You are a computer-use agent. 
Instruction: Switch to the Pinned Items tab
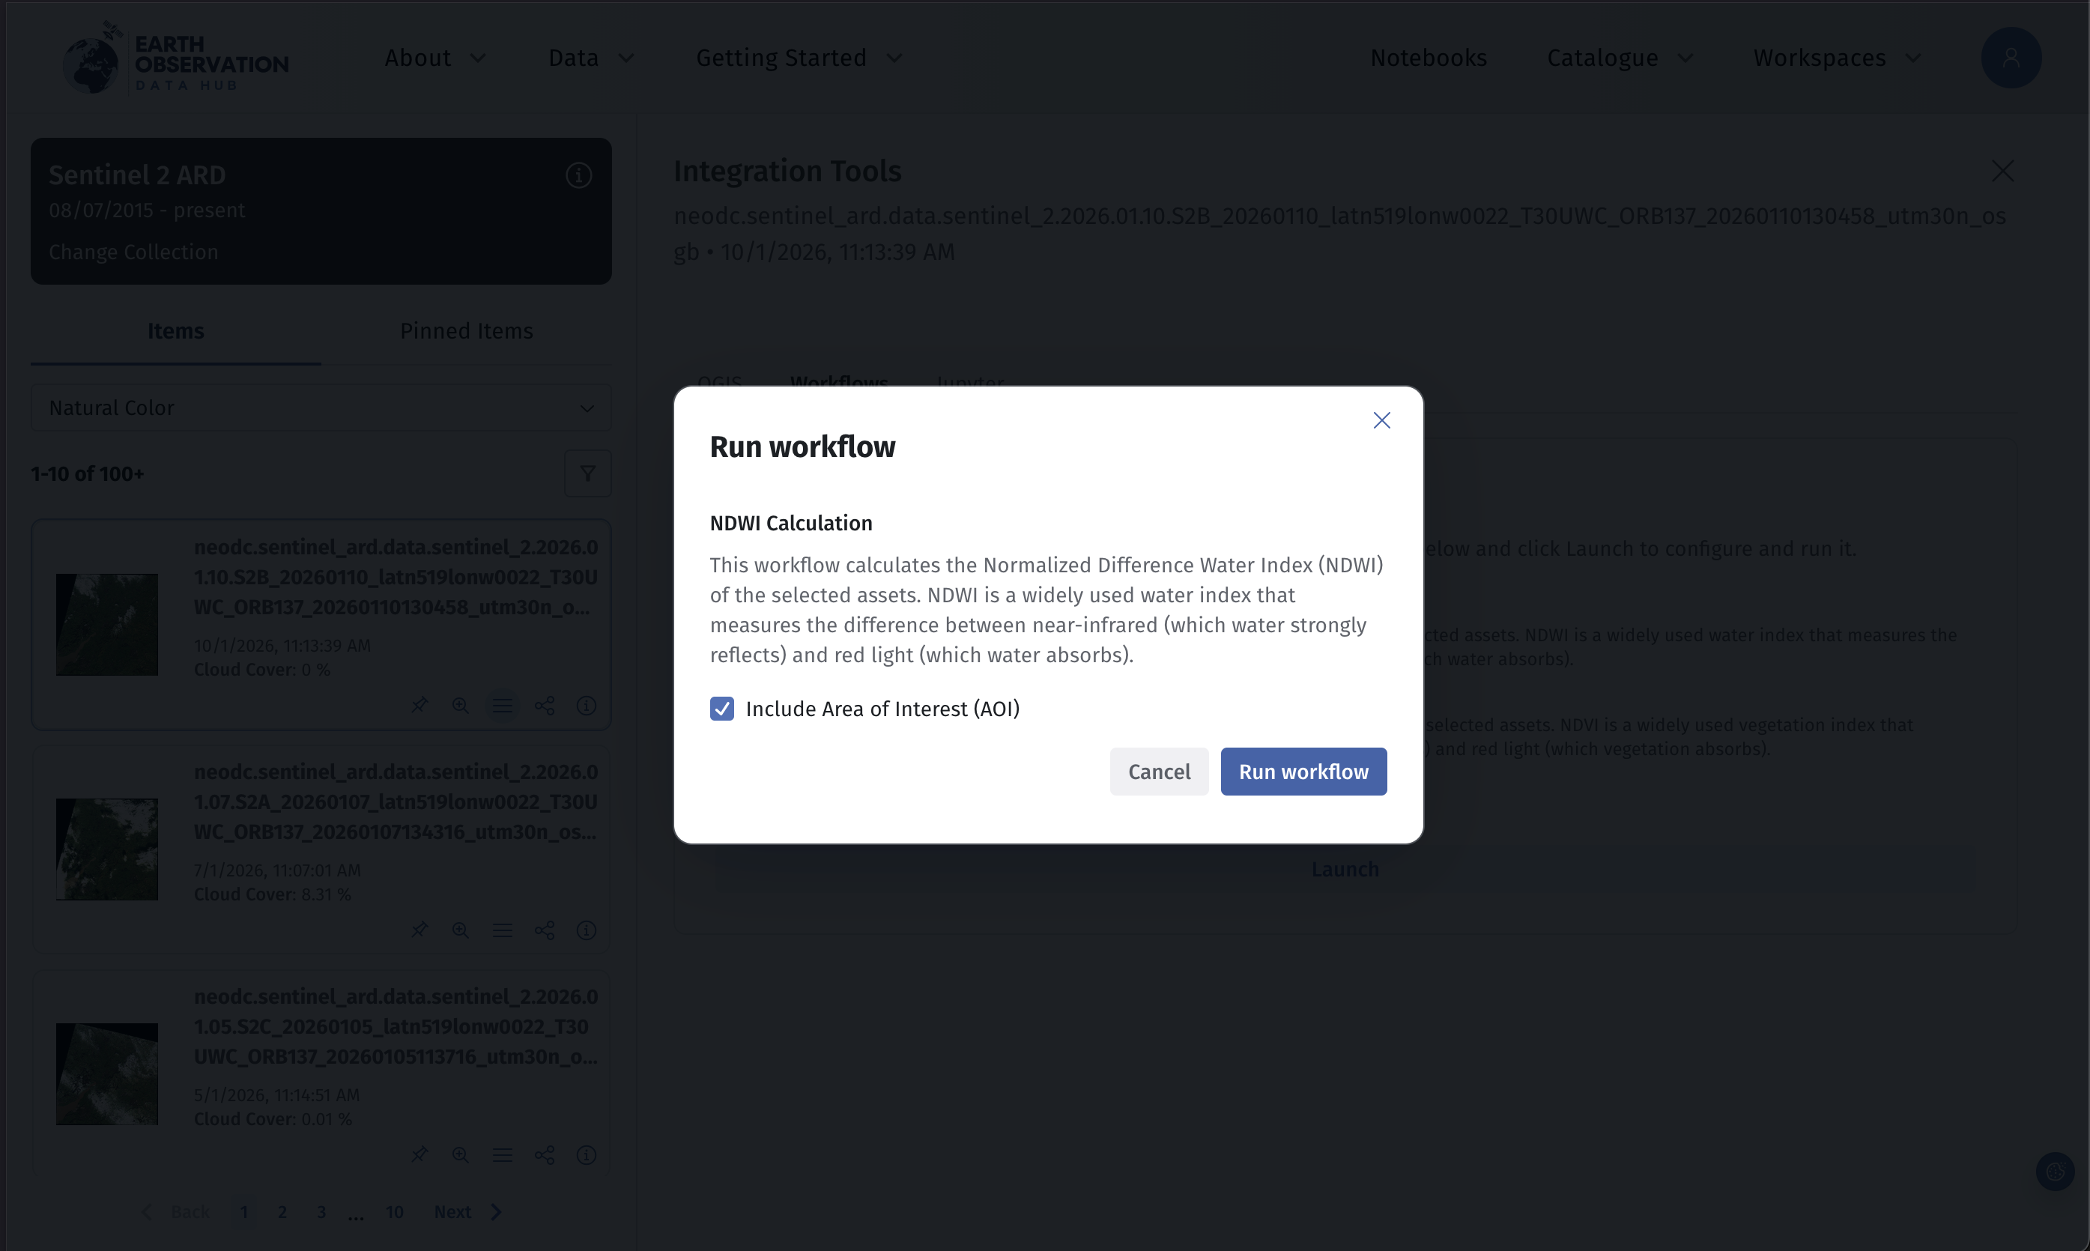[466, 331]
